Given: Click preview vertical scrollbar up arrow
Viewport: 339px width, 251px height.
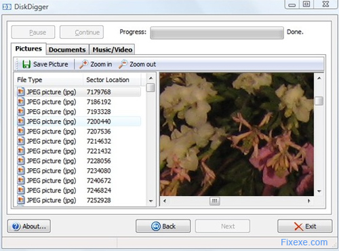Looking at the screenshot, I should pos(319,78).
